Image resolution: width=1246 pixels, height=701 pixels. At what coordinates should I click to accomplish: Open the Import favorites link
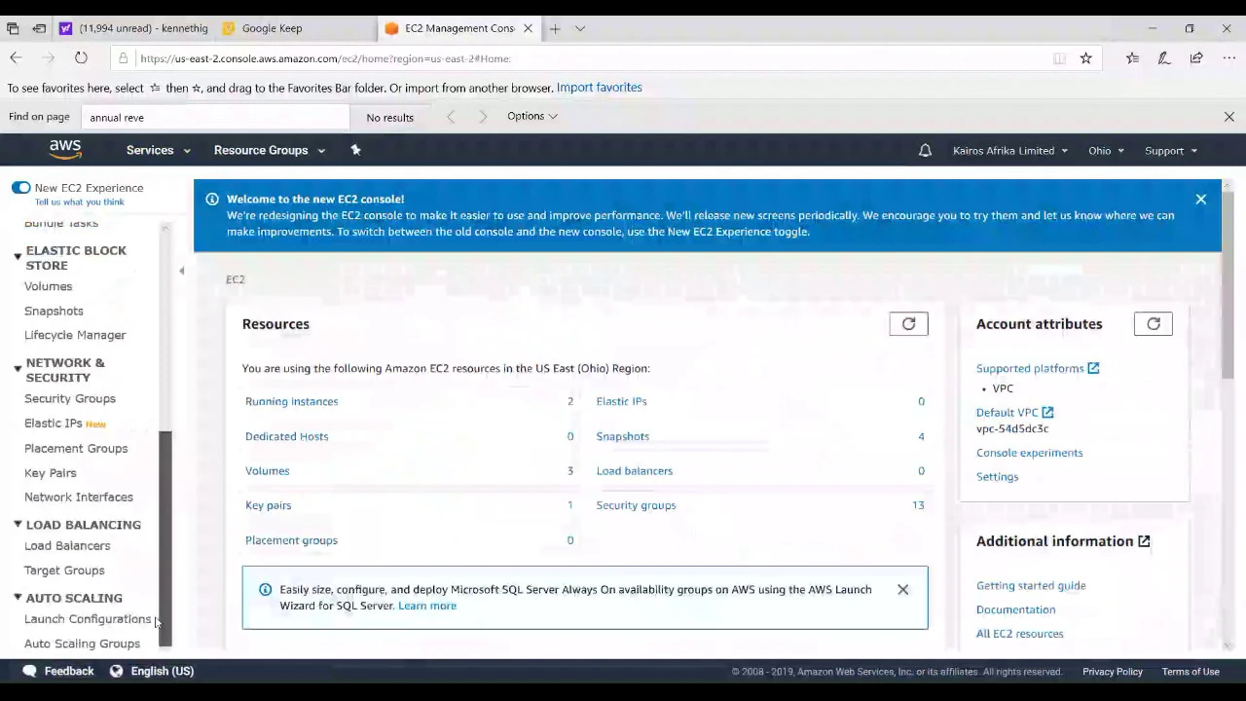(x=599, y=88)
